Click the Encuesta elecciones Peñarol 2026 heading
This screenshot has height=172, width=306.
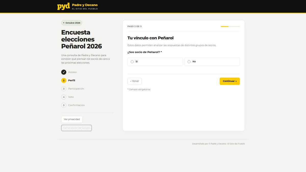click(82, 39)
